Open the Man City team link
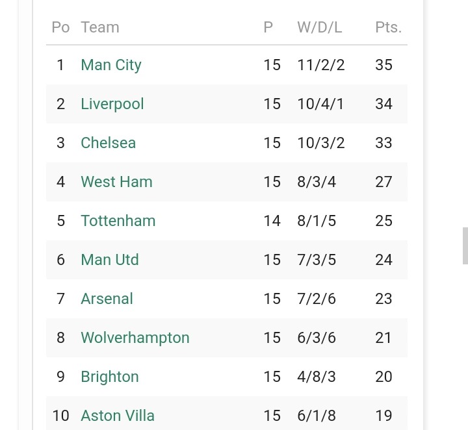The height and width of the screenshot is (430, 468). point(111,65)
